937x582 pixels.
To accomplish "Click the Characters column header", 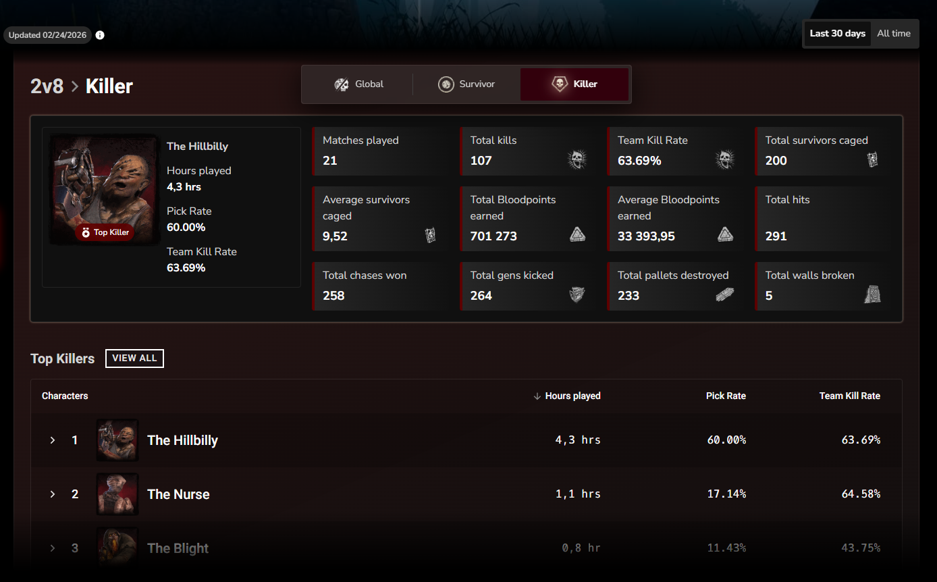I will click(x=65, y=396).
